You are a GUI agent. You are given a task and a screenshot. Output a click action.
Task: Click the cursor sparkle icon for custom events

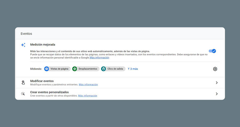(23, 94)
